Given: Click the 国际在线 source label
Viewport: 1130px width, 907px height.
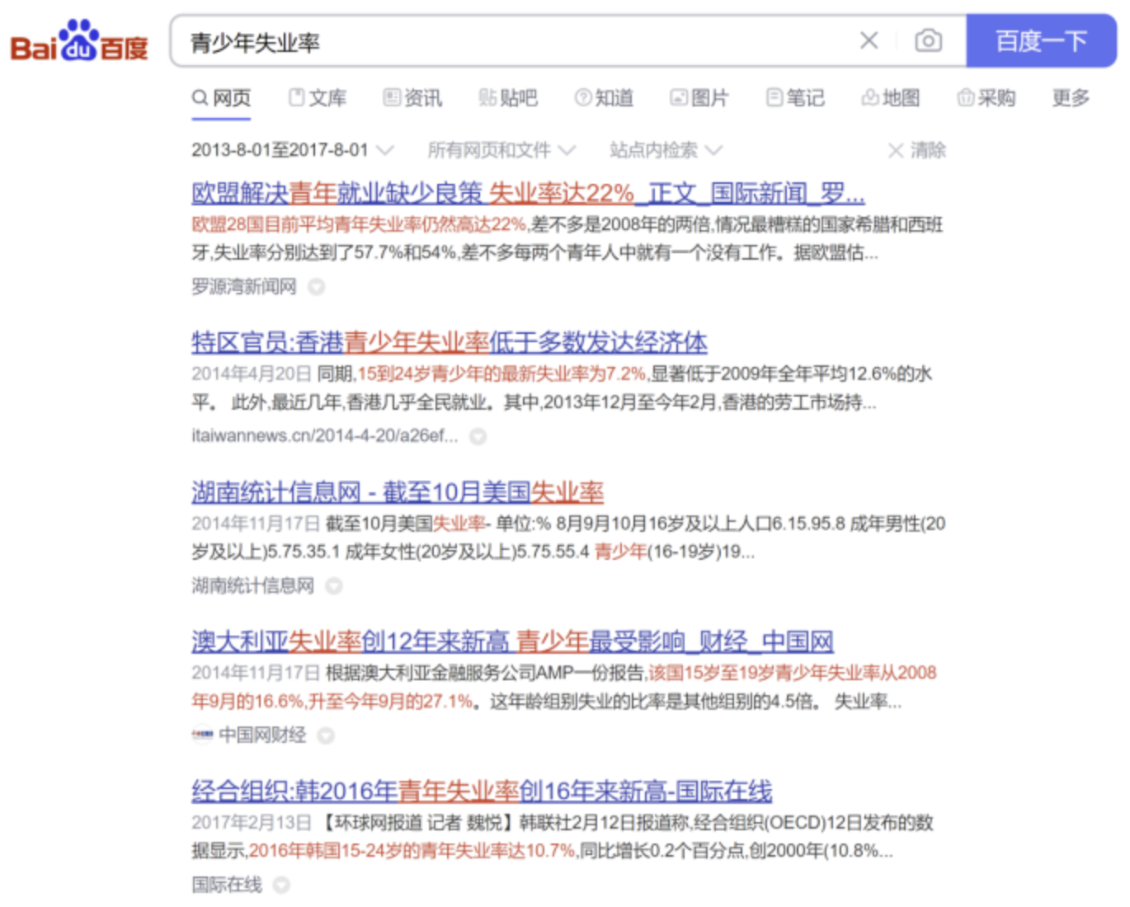Looking at the screenshot, I should 227,885.
